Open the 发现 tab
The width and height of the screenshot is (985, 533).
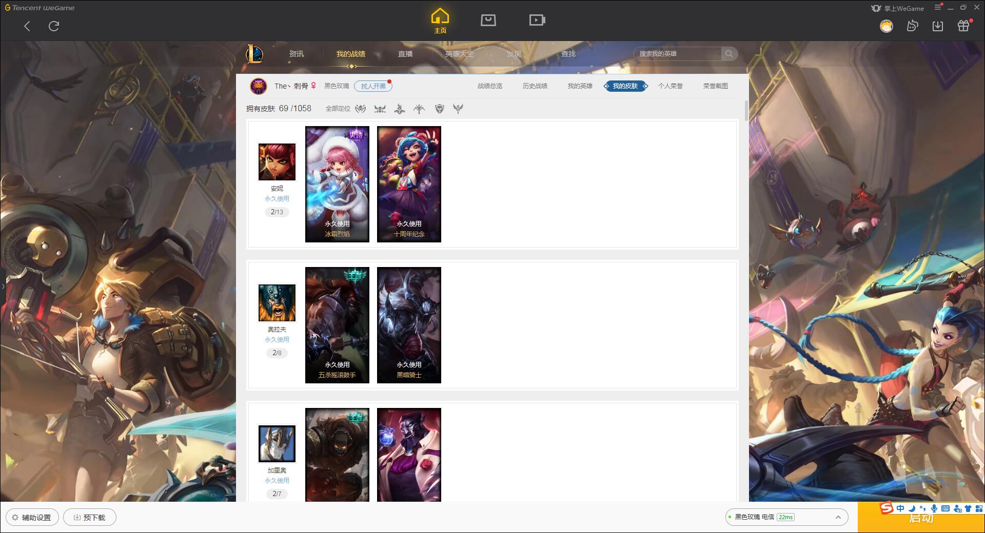pos(514,54)
